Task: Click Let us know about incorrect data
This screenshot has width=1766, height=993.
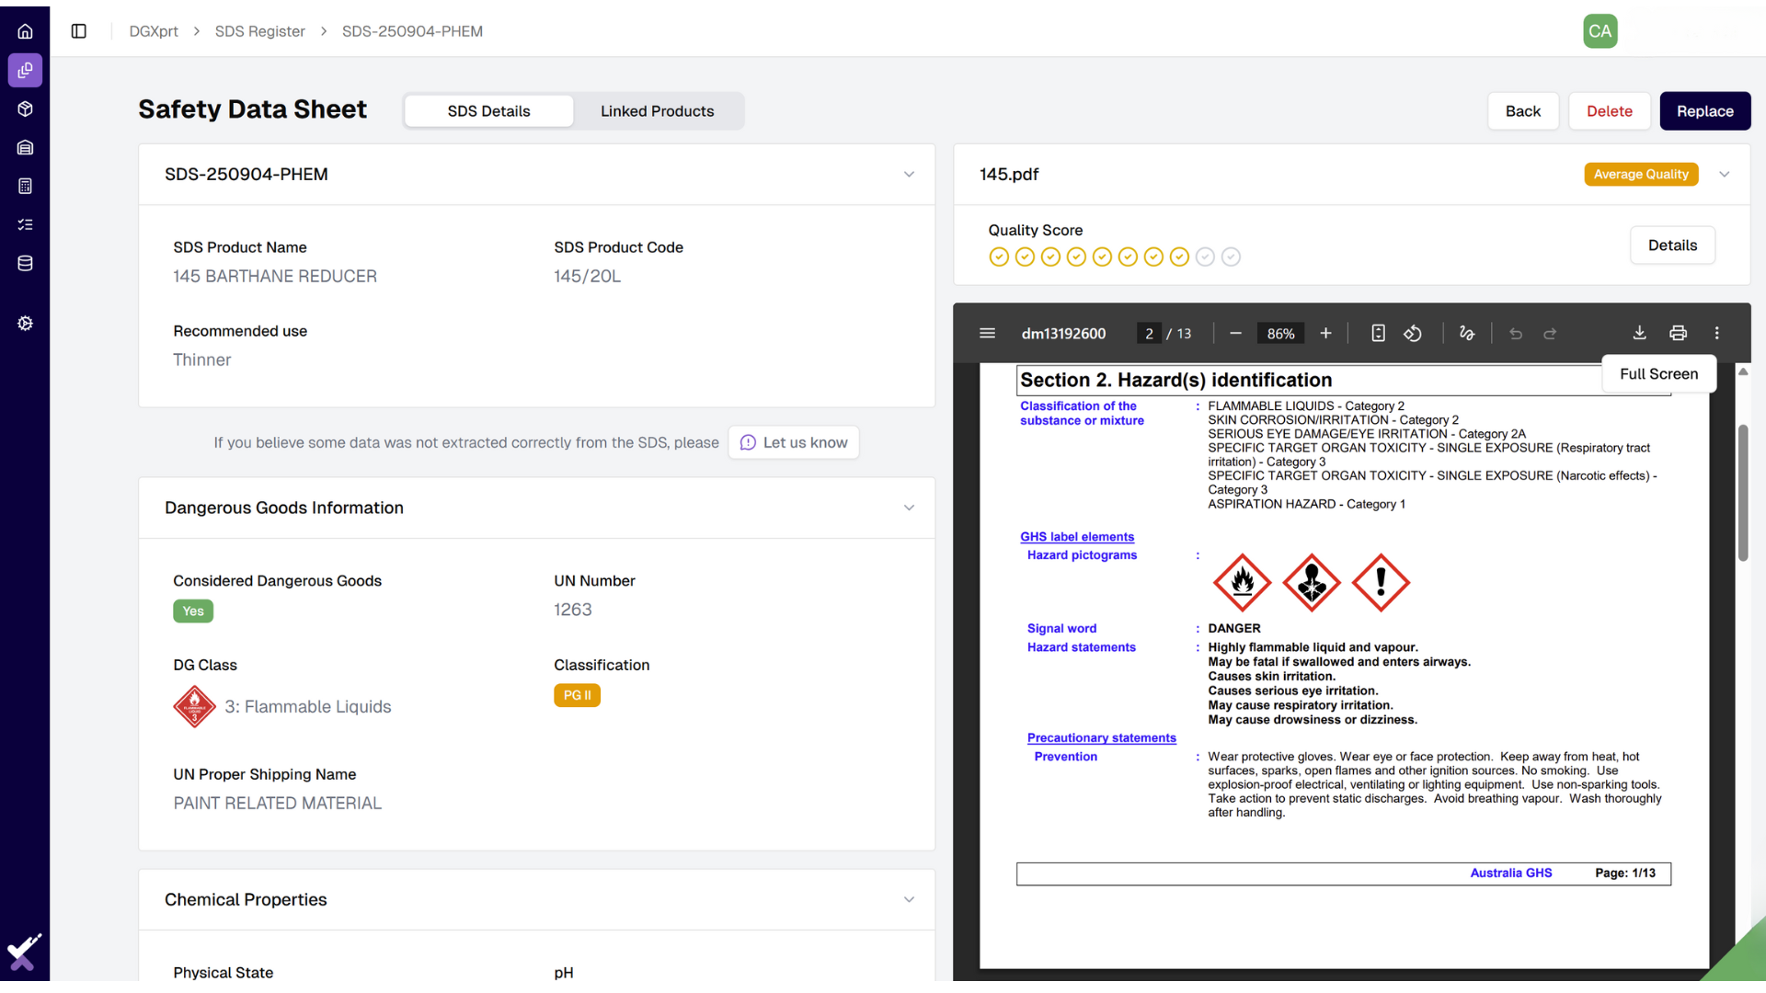Action: 793,442
